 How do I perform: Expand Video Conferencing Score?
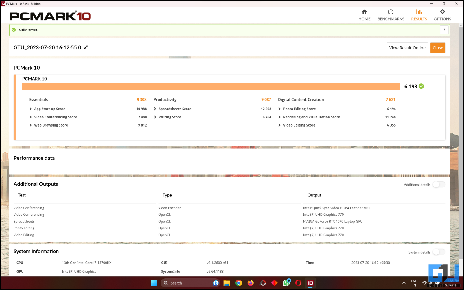pyautogui.click(x=30, y=117)
